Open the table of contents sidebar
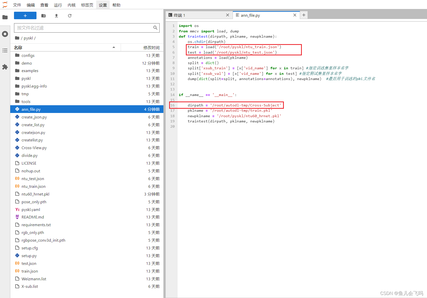The image size is (427, 298). pos(5,50)
